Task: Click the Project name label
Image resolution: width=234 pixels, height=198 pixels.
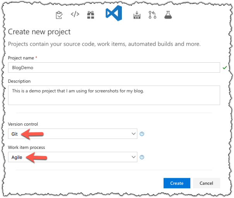Action: (21, 58)
